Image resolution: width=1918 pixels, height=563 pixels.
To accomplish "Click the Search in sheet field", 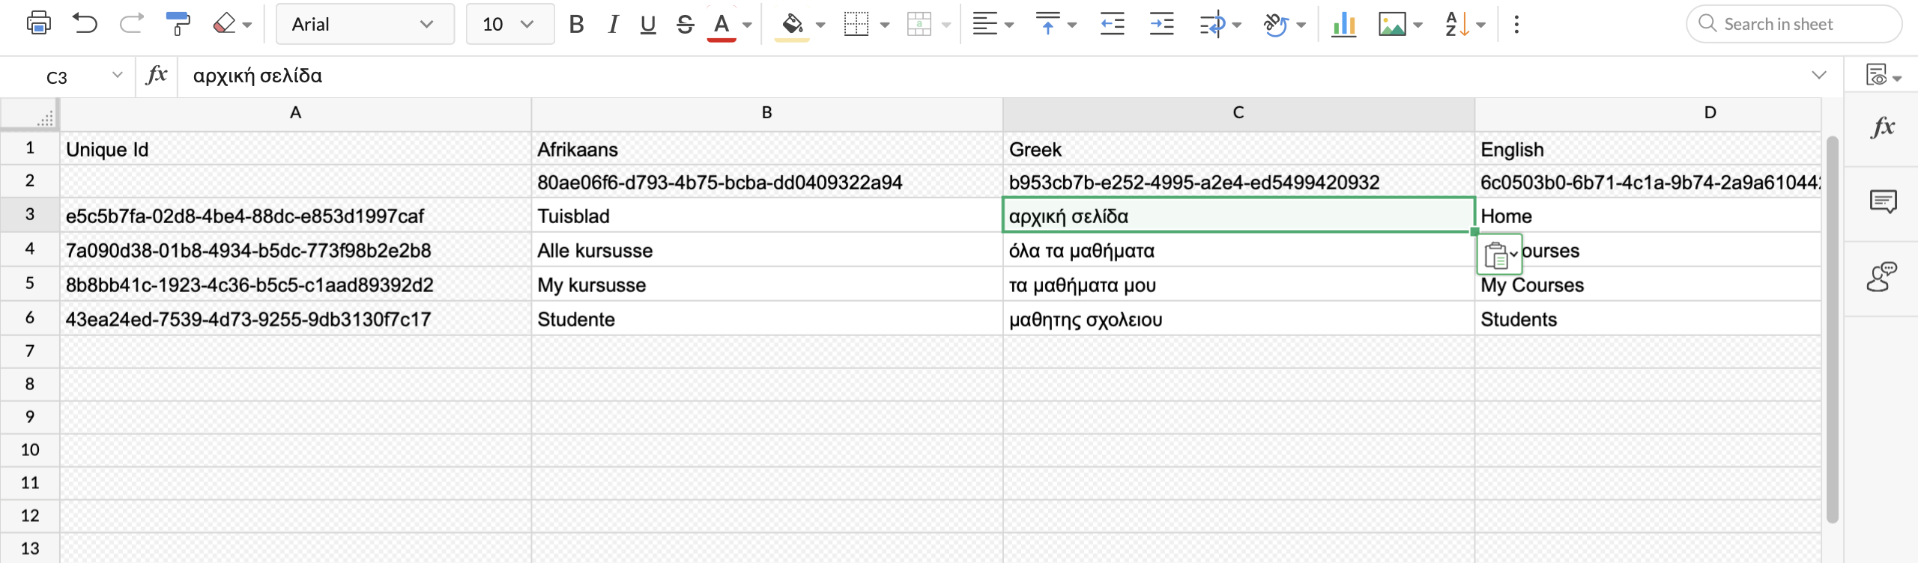I will (1794, 24).
